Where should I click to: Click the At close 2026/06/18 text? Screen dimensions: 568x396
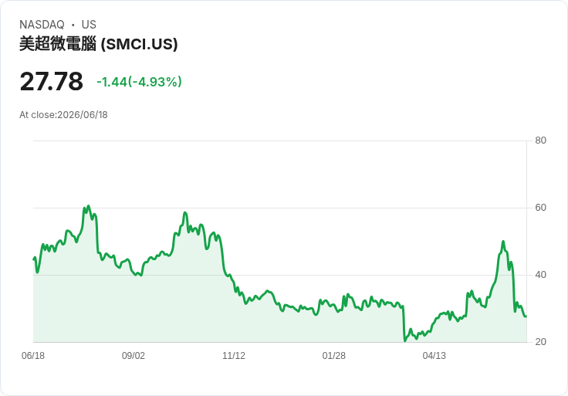tap(63, 115)
